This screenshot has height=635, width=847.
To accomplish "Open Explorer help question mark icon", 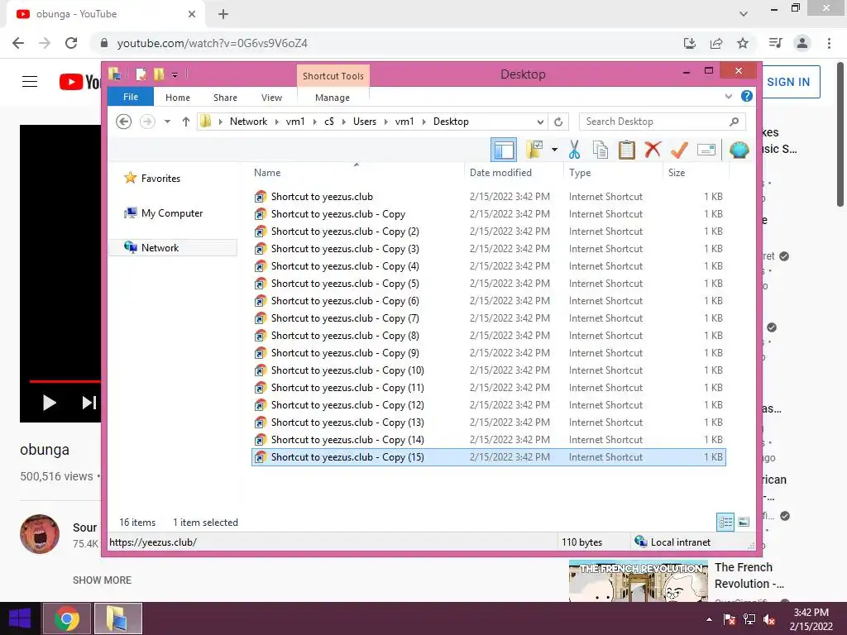I will click(x=747, y=96).
